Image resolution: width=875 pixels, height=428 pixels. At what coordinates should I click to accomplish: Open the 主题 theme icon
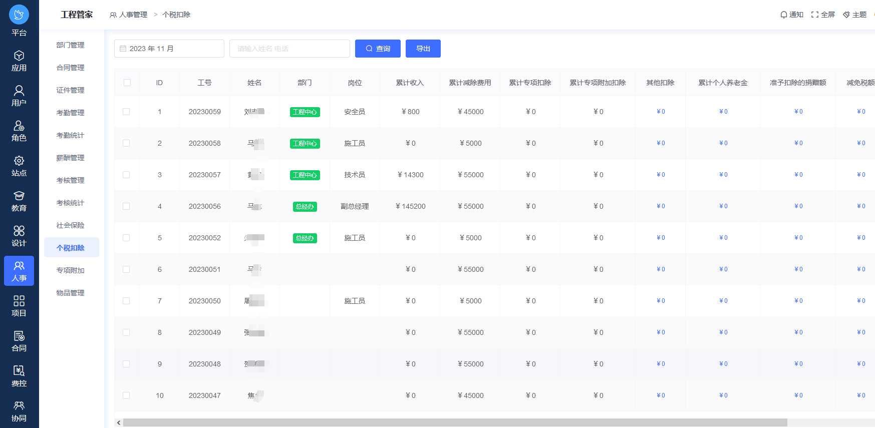(x=846, y=15)
